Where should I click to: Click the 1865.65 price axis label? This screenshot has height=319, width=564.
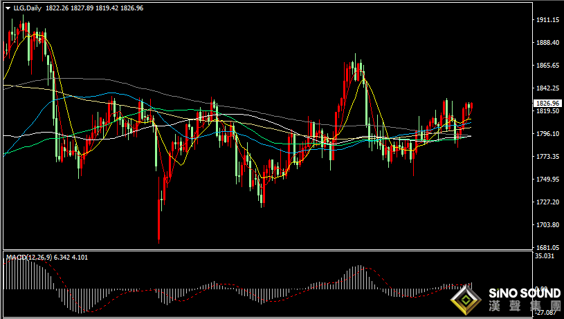[548, 66]
